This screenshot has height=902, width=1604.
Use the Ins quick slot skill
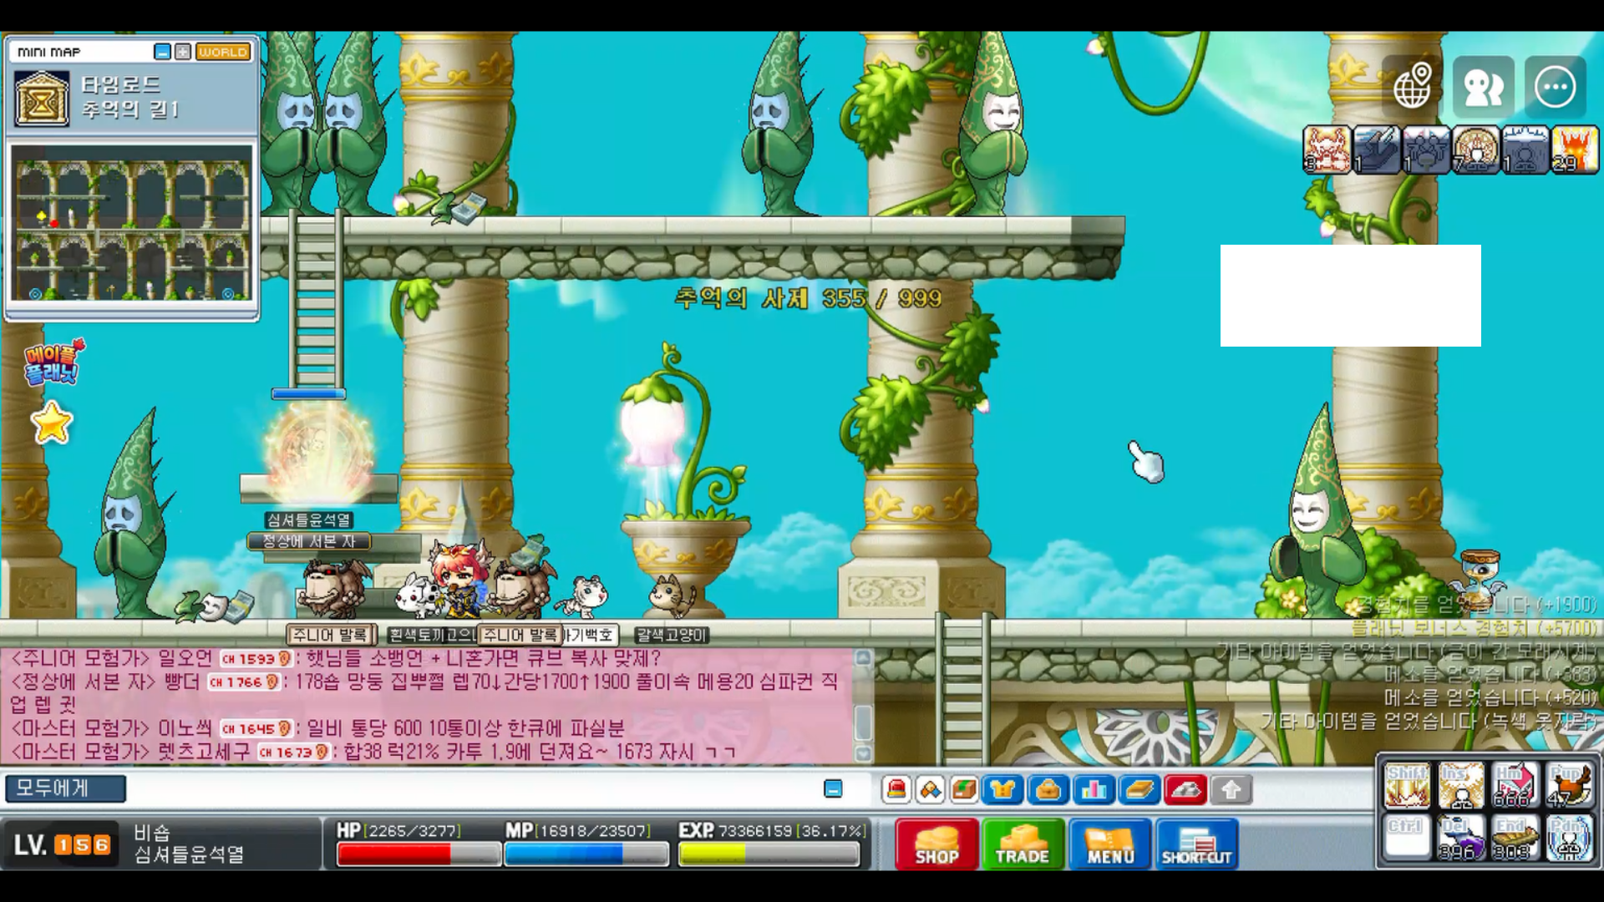1461,785
